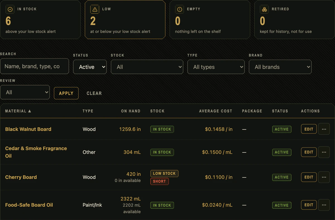Click the Paint/Ink type cell
The width and height of the screenshot is (335, 220).
pos(92,205)
